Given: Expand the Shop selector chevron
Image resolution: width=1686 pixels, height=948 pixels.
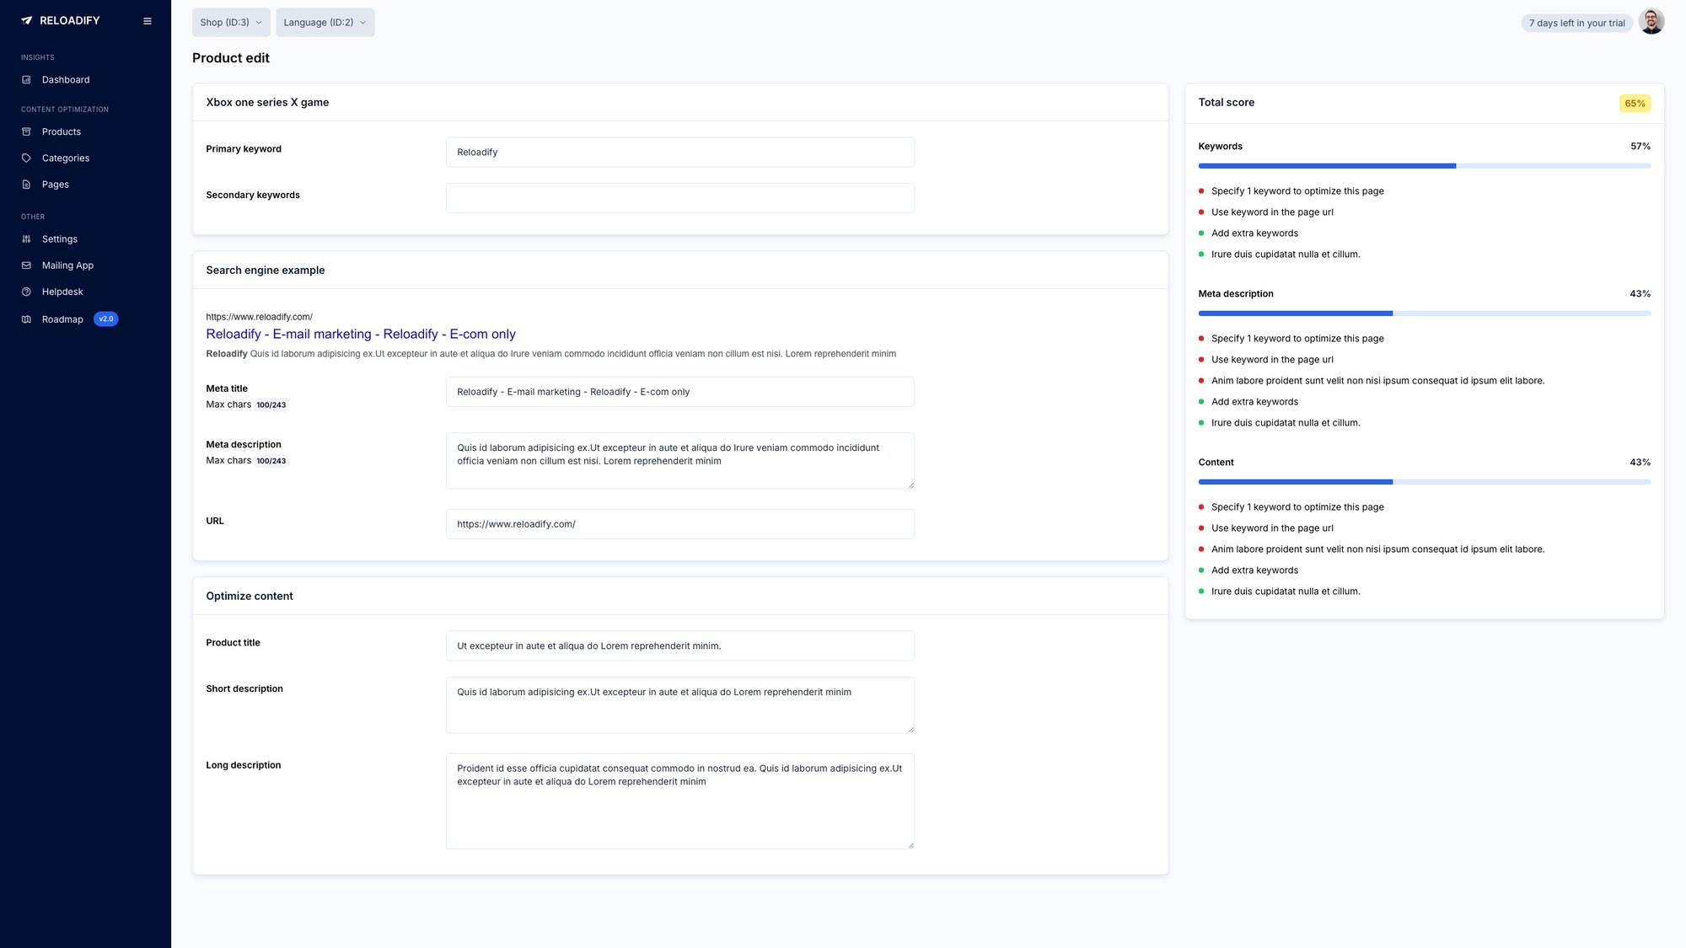Looking at the screenshot, I should 259,23.
